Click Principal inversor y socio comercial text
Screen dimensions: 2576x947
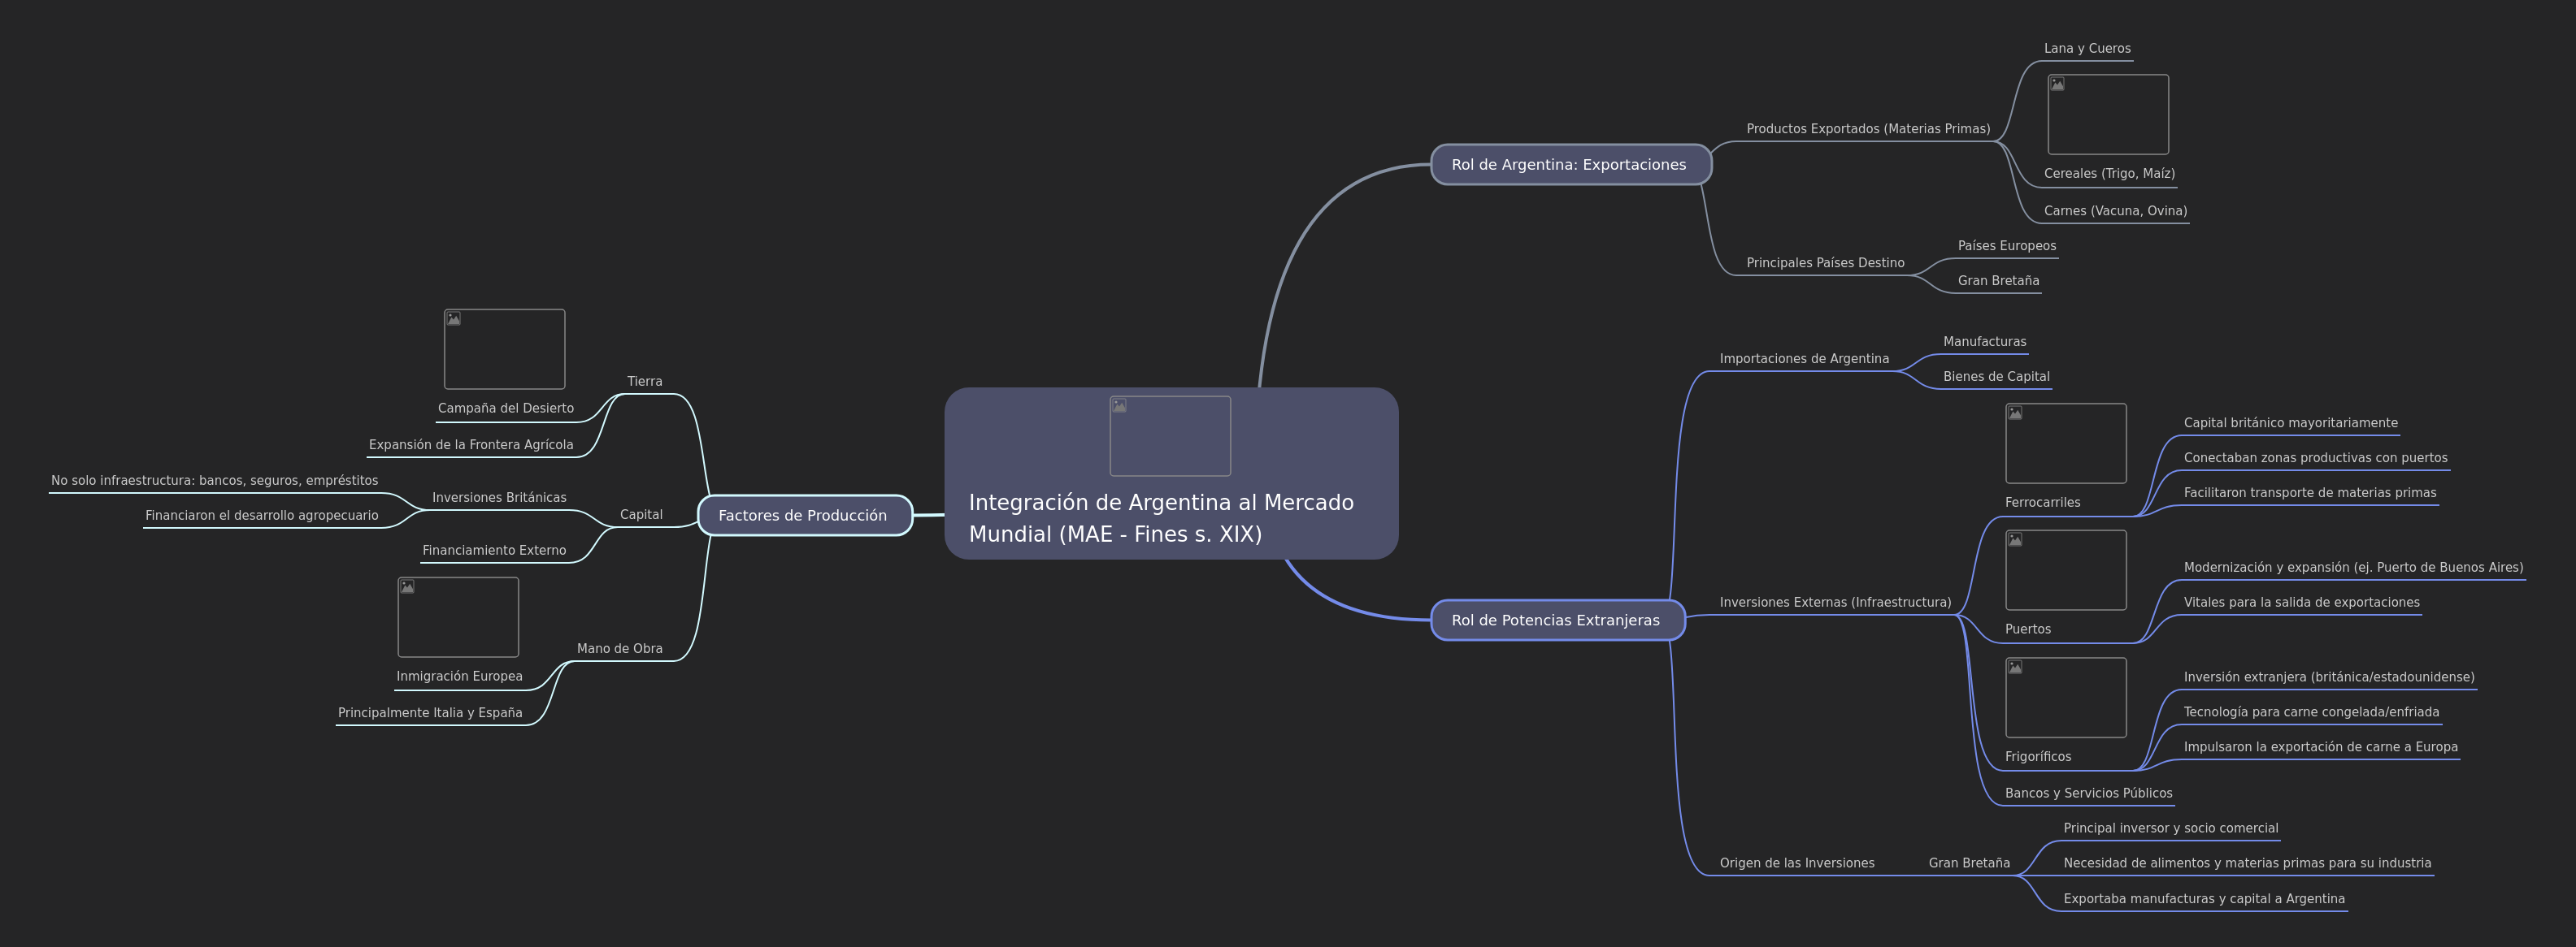point(2170,828)
